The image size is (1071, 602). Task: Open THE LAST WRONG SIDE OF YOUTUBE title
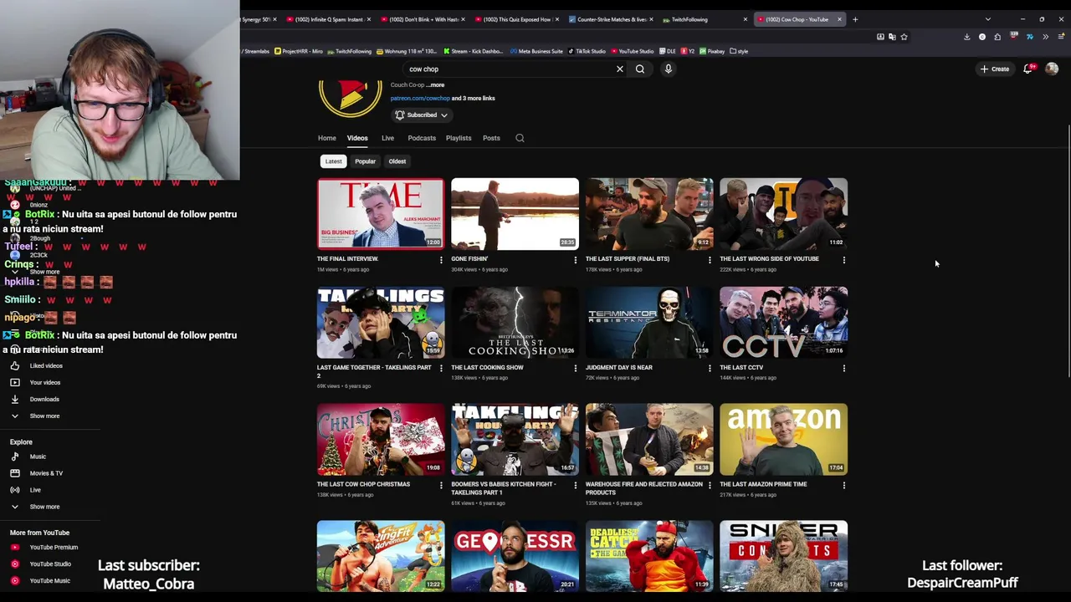[769, 259]
